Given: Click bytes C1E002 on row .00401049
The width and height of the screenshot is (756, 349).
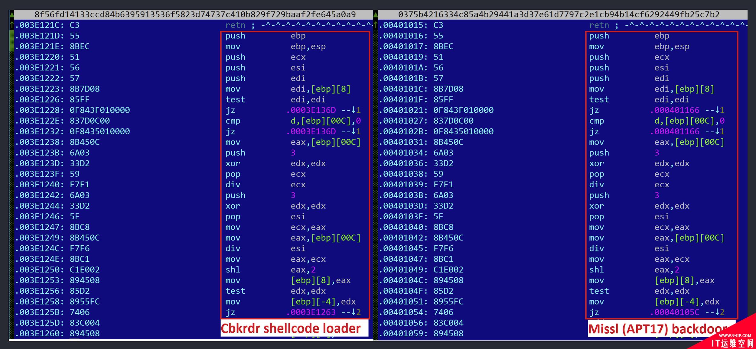Looking at the screenshot, I should [x=448, y=270].
